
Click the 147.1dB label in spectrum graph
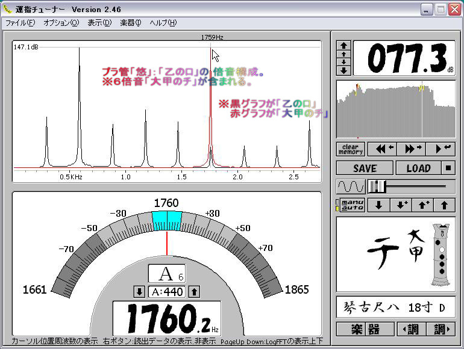(x=26, y=47)
